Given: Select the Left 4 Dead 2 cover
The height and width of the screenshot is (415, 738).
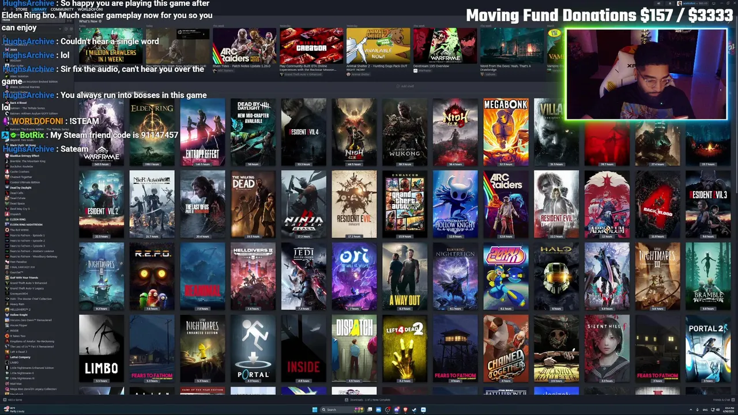Looking at the screenshot, I should [x=405, y=348].
